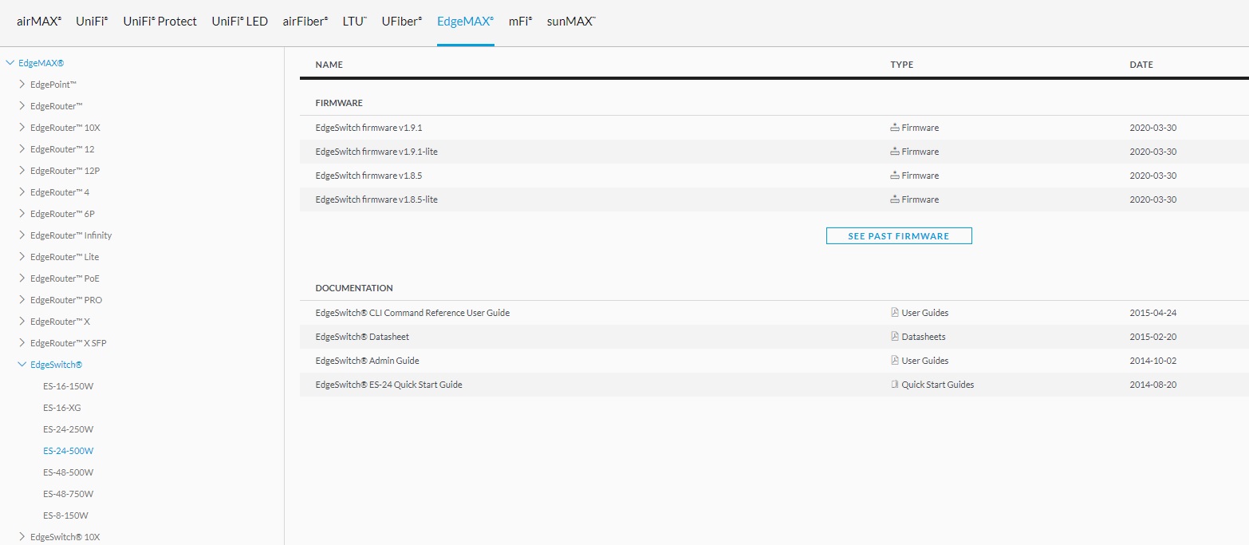The width and height of the screenshot is (1249, 545).
Task: Expand the EdgeRouter™ X SFP chevron
Action: 22,342
